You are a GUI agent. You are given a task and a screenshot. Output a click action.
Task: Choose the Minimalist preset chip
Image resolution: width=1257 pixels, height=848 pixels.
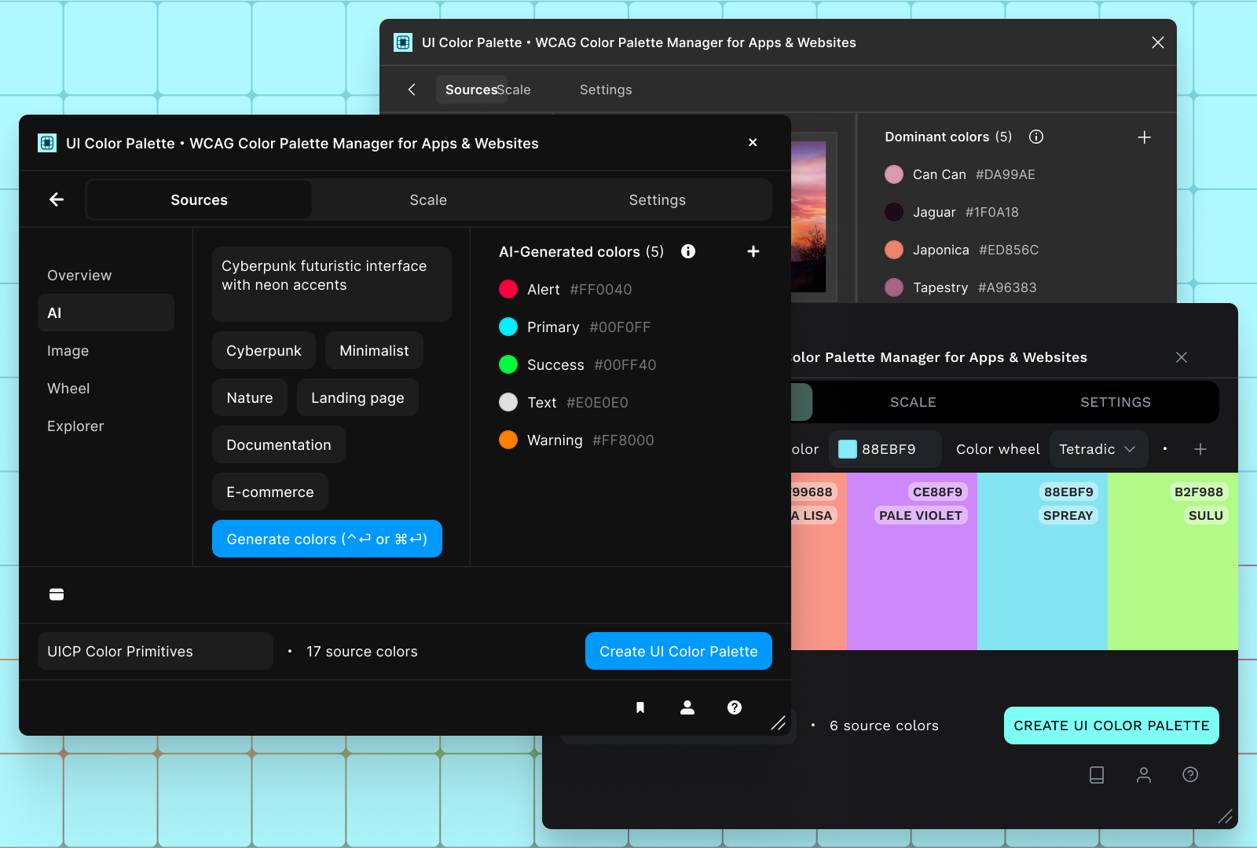point(374,351)
